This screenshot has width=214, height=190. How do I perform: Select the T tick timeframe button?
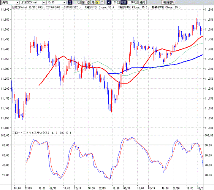102,2
